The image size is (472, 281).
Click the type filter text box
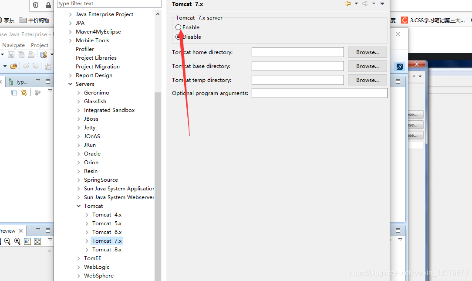pos(109,3)
